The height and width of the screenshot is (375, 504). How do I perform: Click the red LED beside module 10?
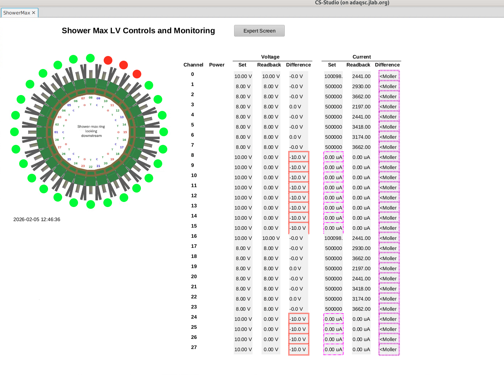(x=124, y=65)
